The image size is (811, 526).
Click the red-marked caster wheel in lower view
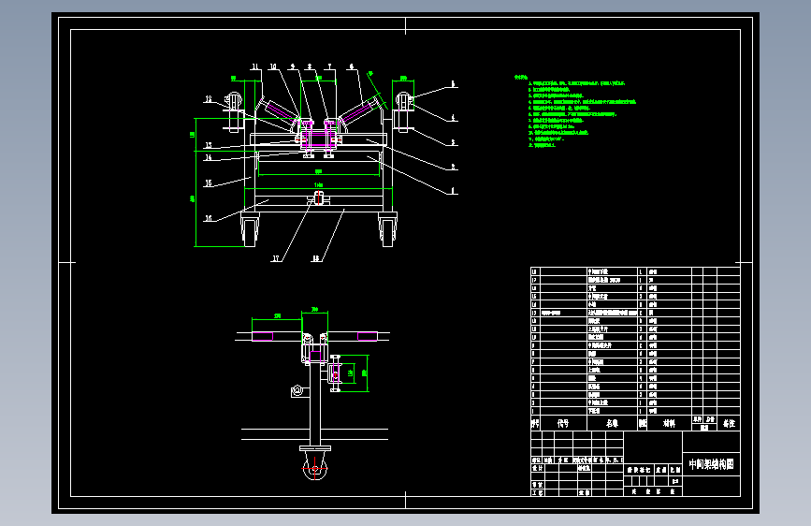[x=315, y=466]
